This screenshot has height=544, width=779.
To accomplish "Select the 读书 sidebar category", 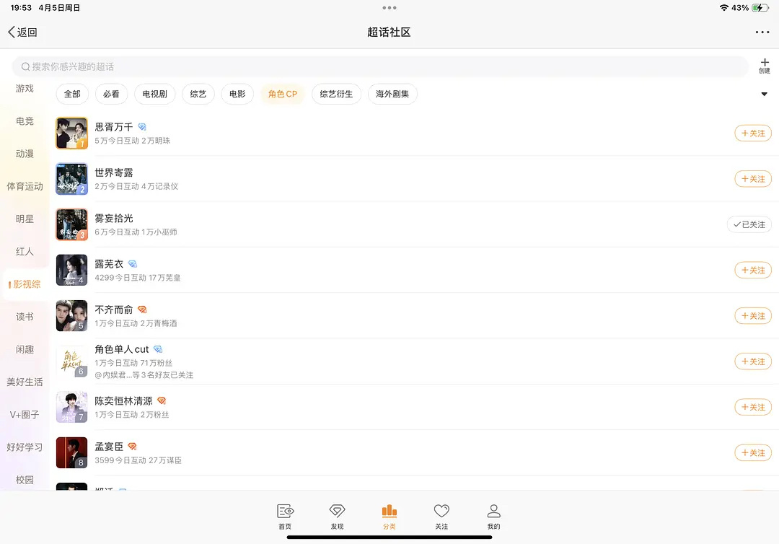I will pos(25,316).
